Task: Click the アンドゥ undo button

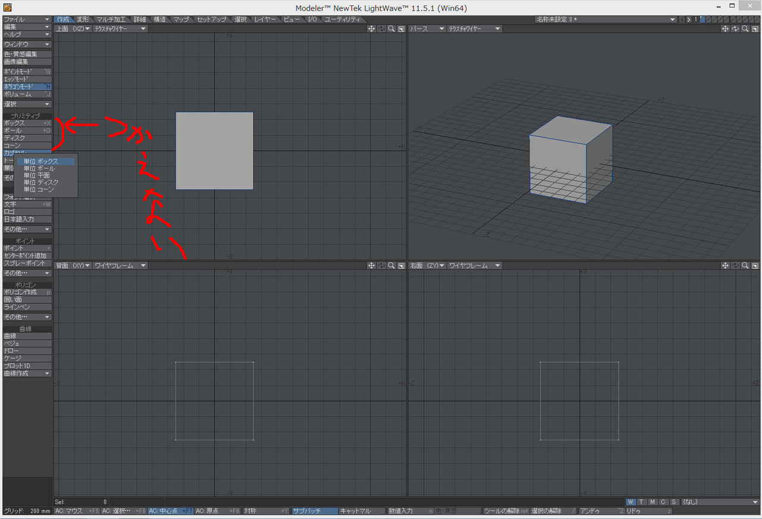Action: (602, 511)
